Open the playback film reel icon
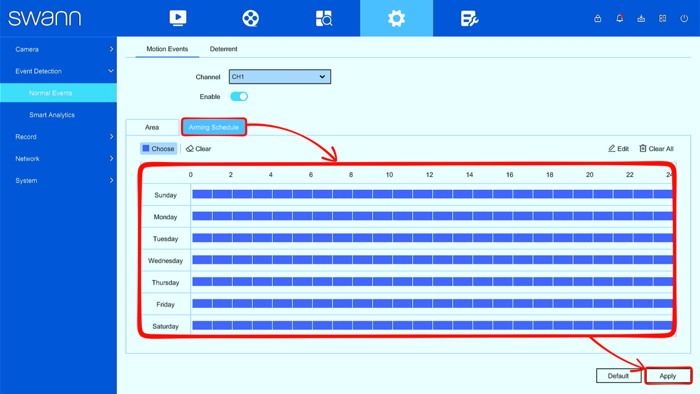 (x=250, y=18)
